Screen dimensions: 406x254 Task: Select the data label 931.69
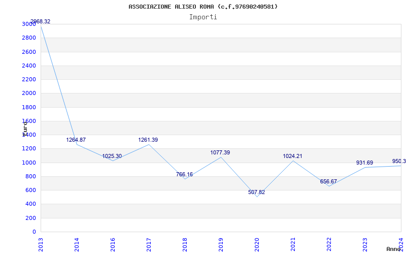pyautogui.click(x=364, y=163)
